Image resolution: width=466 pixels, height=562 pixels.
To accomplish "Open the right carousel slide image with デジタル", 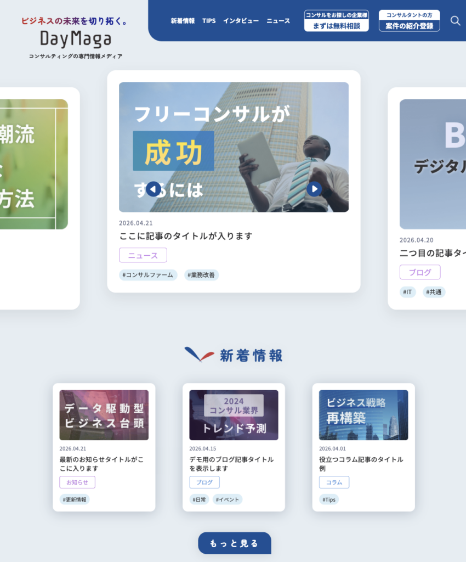I will coord(433,164).
